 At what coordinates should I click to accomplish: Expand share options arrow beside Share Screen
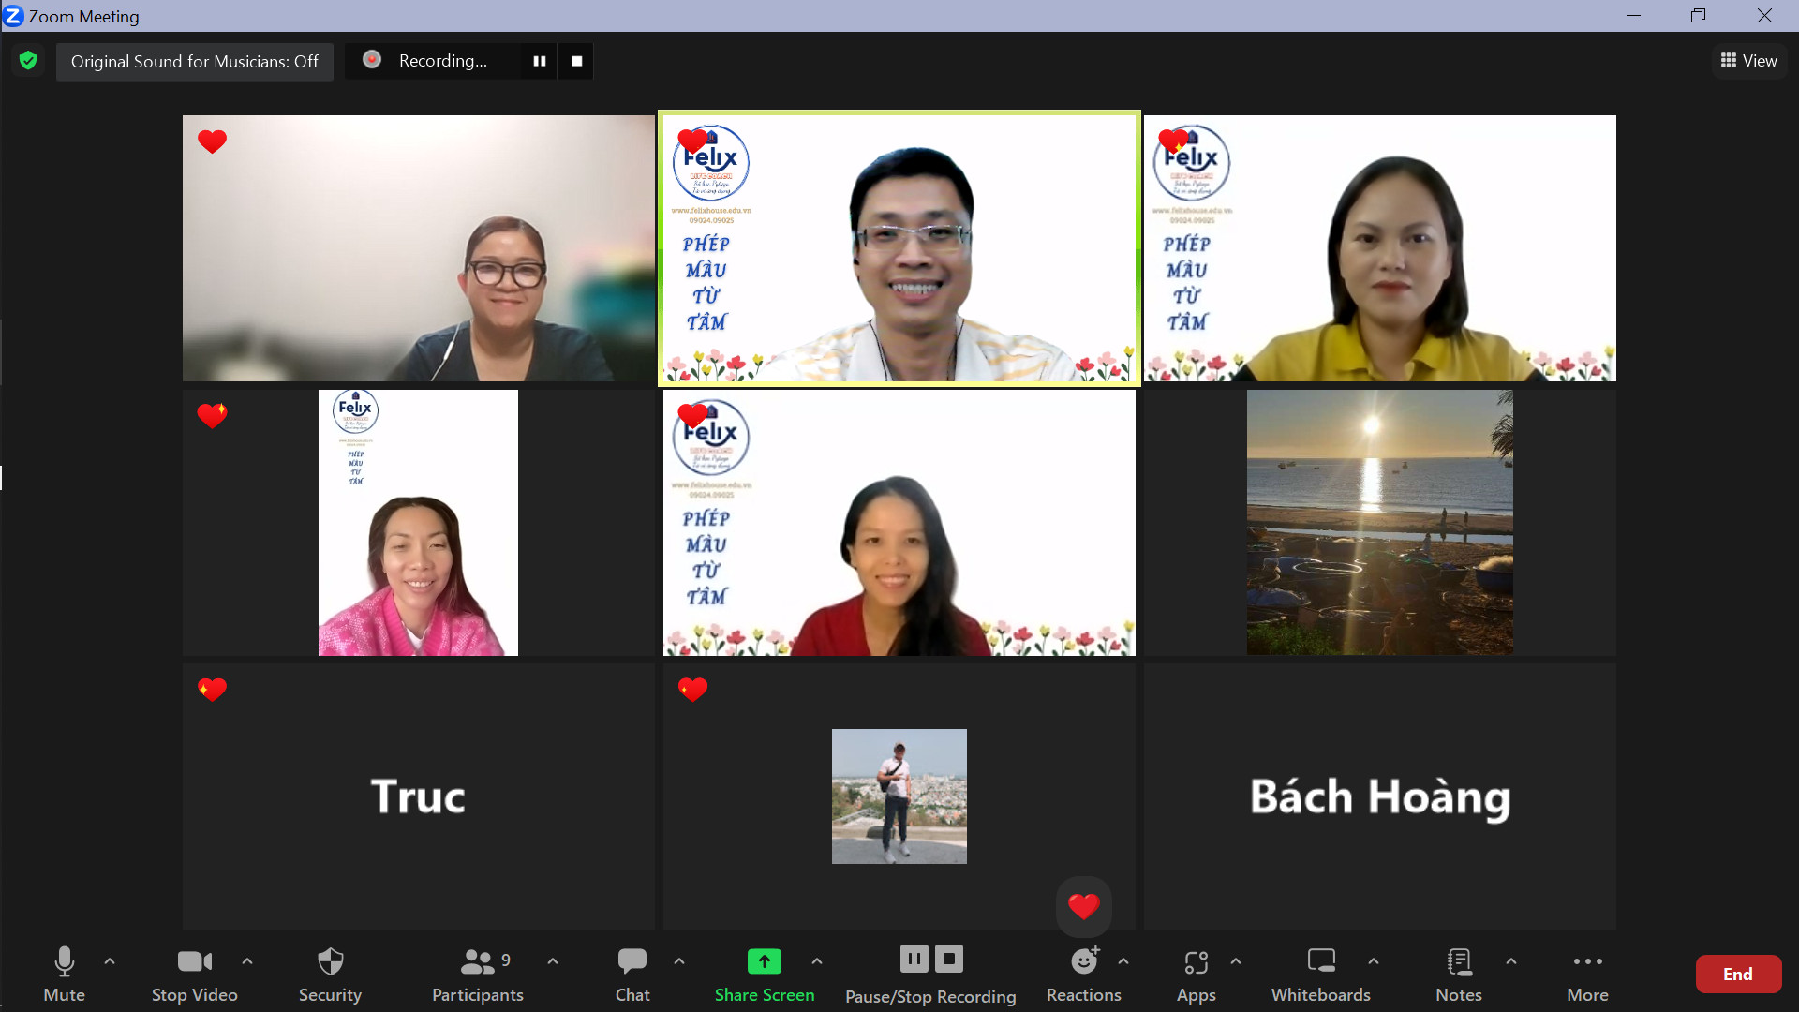coord(817,961)
